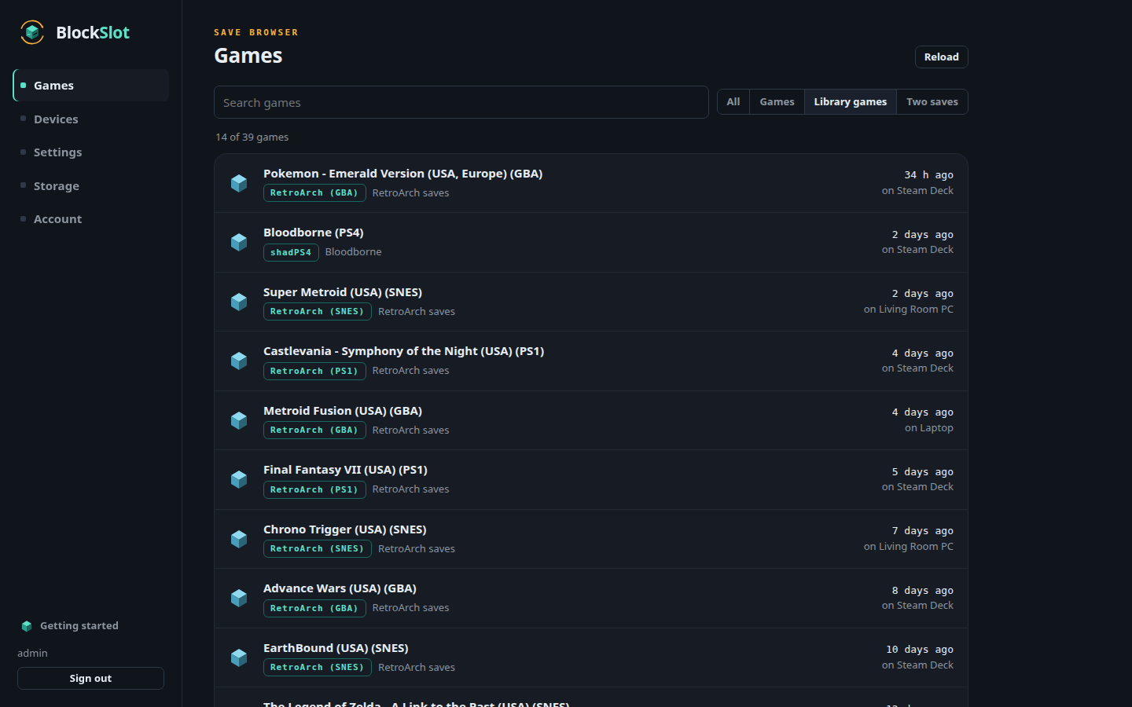The width and height of the screenshot is (1132, 707).
Task: Open Settings from the sidebar
Action: (90, 152)
